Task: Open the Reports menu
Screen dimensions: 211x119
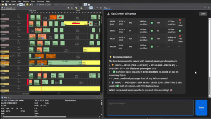Action: (x=26, y=1)
